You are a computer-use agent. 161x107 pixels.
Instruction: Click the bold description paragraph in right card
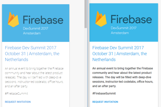coord(123,77)
